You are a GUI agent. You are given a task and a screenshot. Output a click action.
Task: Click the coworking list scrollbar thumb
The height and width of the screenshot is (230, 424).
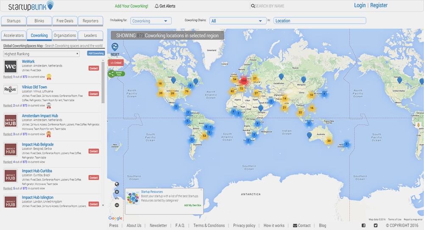103,83
